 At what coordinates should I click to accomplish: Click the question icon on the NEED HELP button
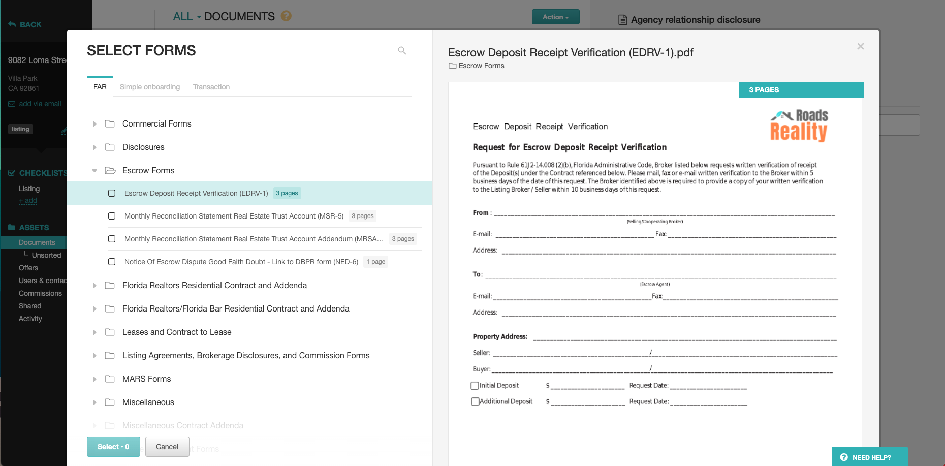click(843, 457)
